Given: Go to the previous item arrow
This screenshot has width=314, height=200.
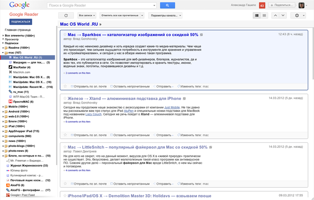Looking at the screenshot, I should pyautogui.click(x=275, y=15).
